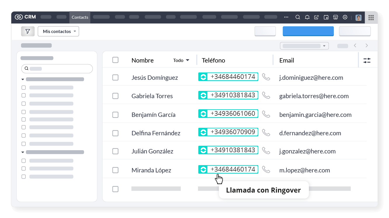Open the overflow menu with three dots
Viewport: 389px width, 218px height.
click(286, 17)
